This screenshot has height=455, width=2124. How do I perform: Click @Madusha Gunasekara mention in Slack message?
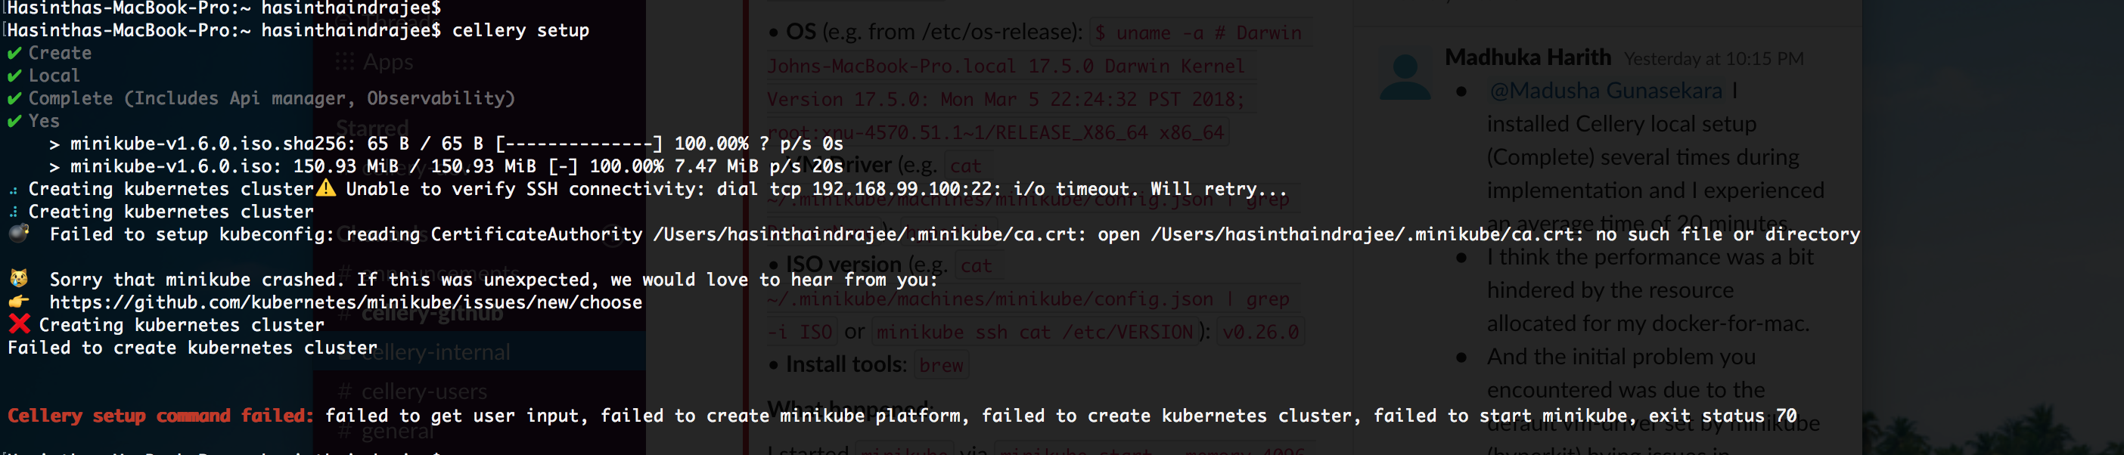click(1605, 91)
